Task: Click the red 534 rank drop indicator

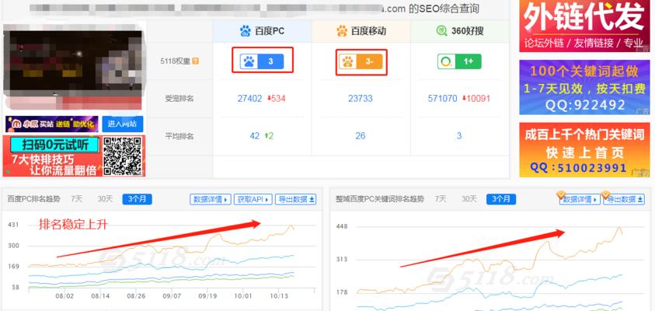Action: tap(276, 99)
